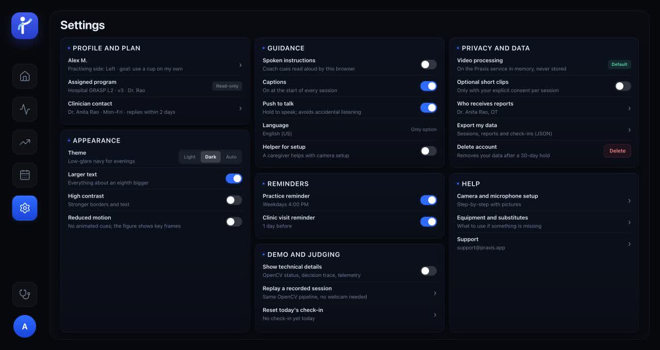
Task: Open the Support row chevron
Action: tap(629, 244)
